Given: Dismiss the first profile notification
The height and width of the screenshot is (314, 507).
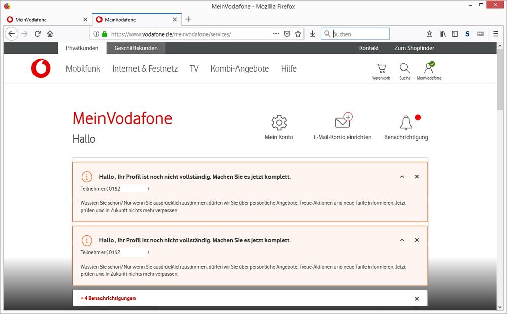Looking at the screenshot, I should (417, 177).
